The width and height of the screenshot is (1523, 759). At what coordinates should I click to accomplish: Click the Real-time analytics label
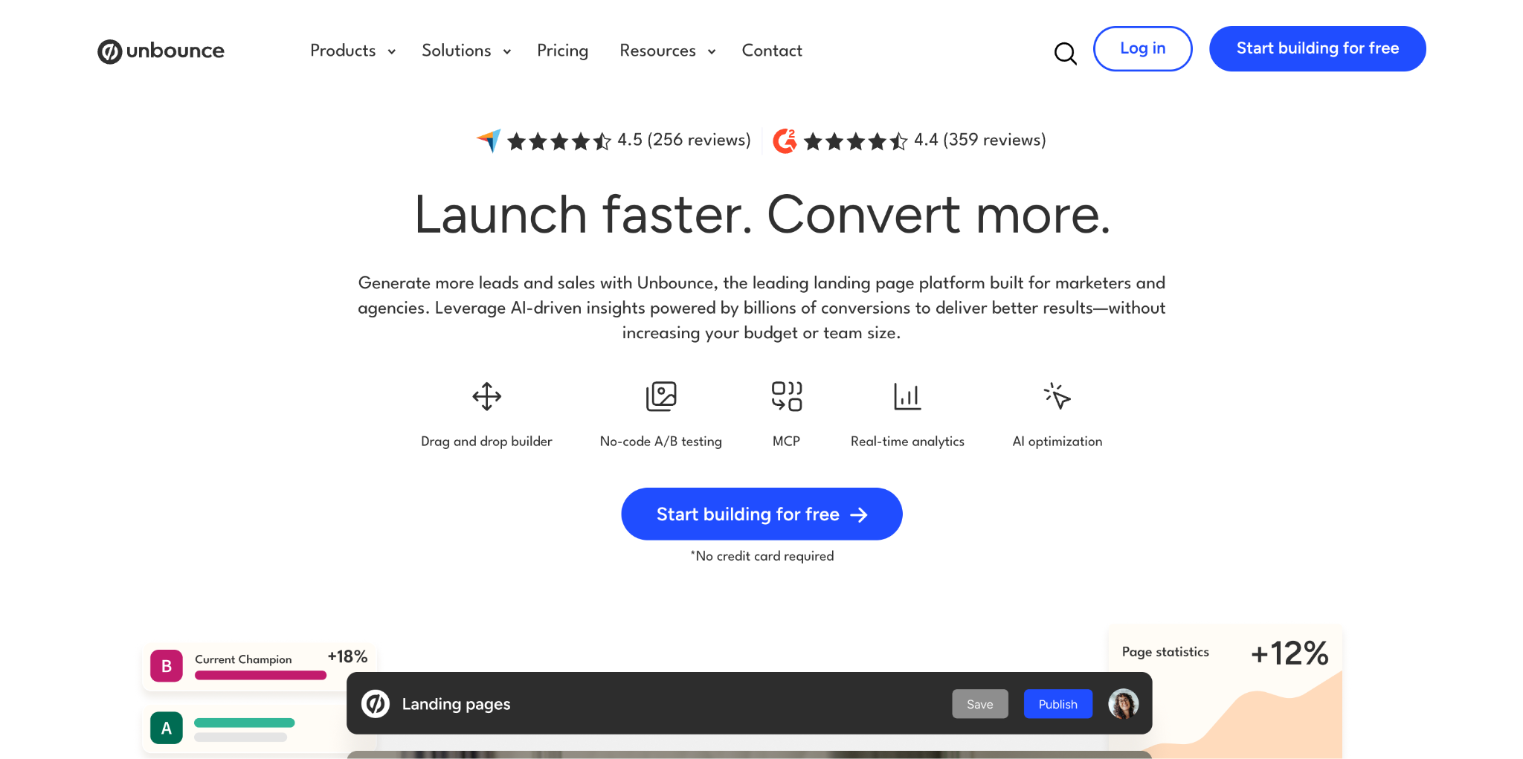click(907, 441)
